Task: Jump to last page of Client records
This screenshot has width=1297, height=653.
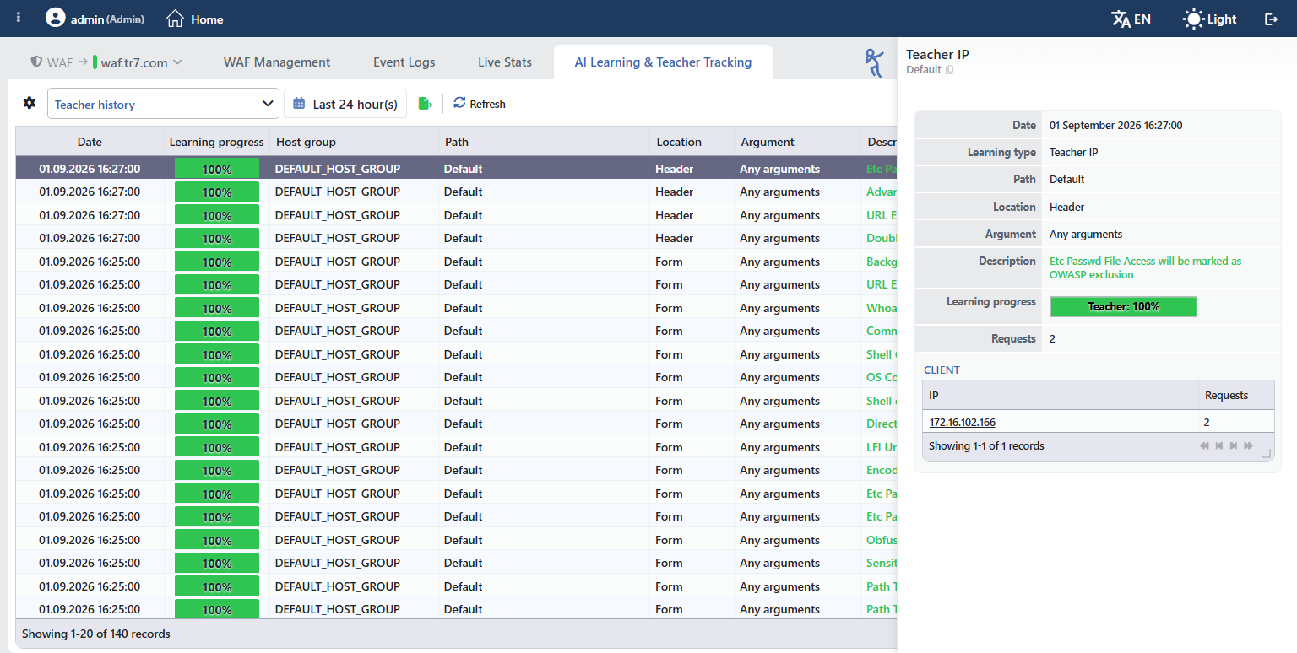Action: (x=1248, y=445)
